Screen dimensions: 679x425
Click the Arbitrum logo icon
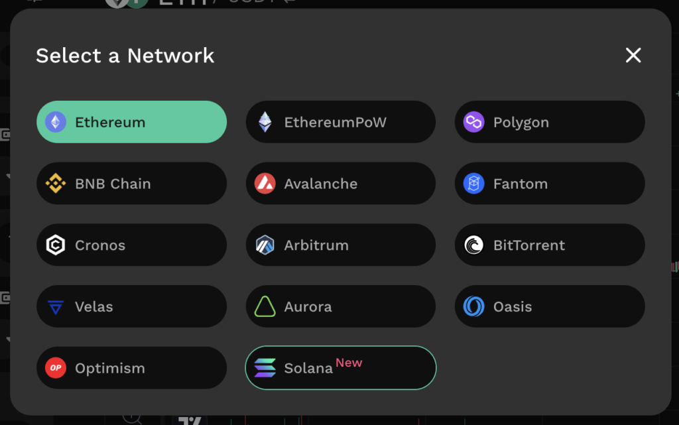[265, 245]
